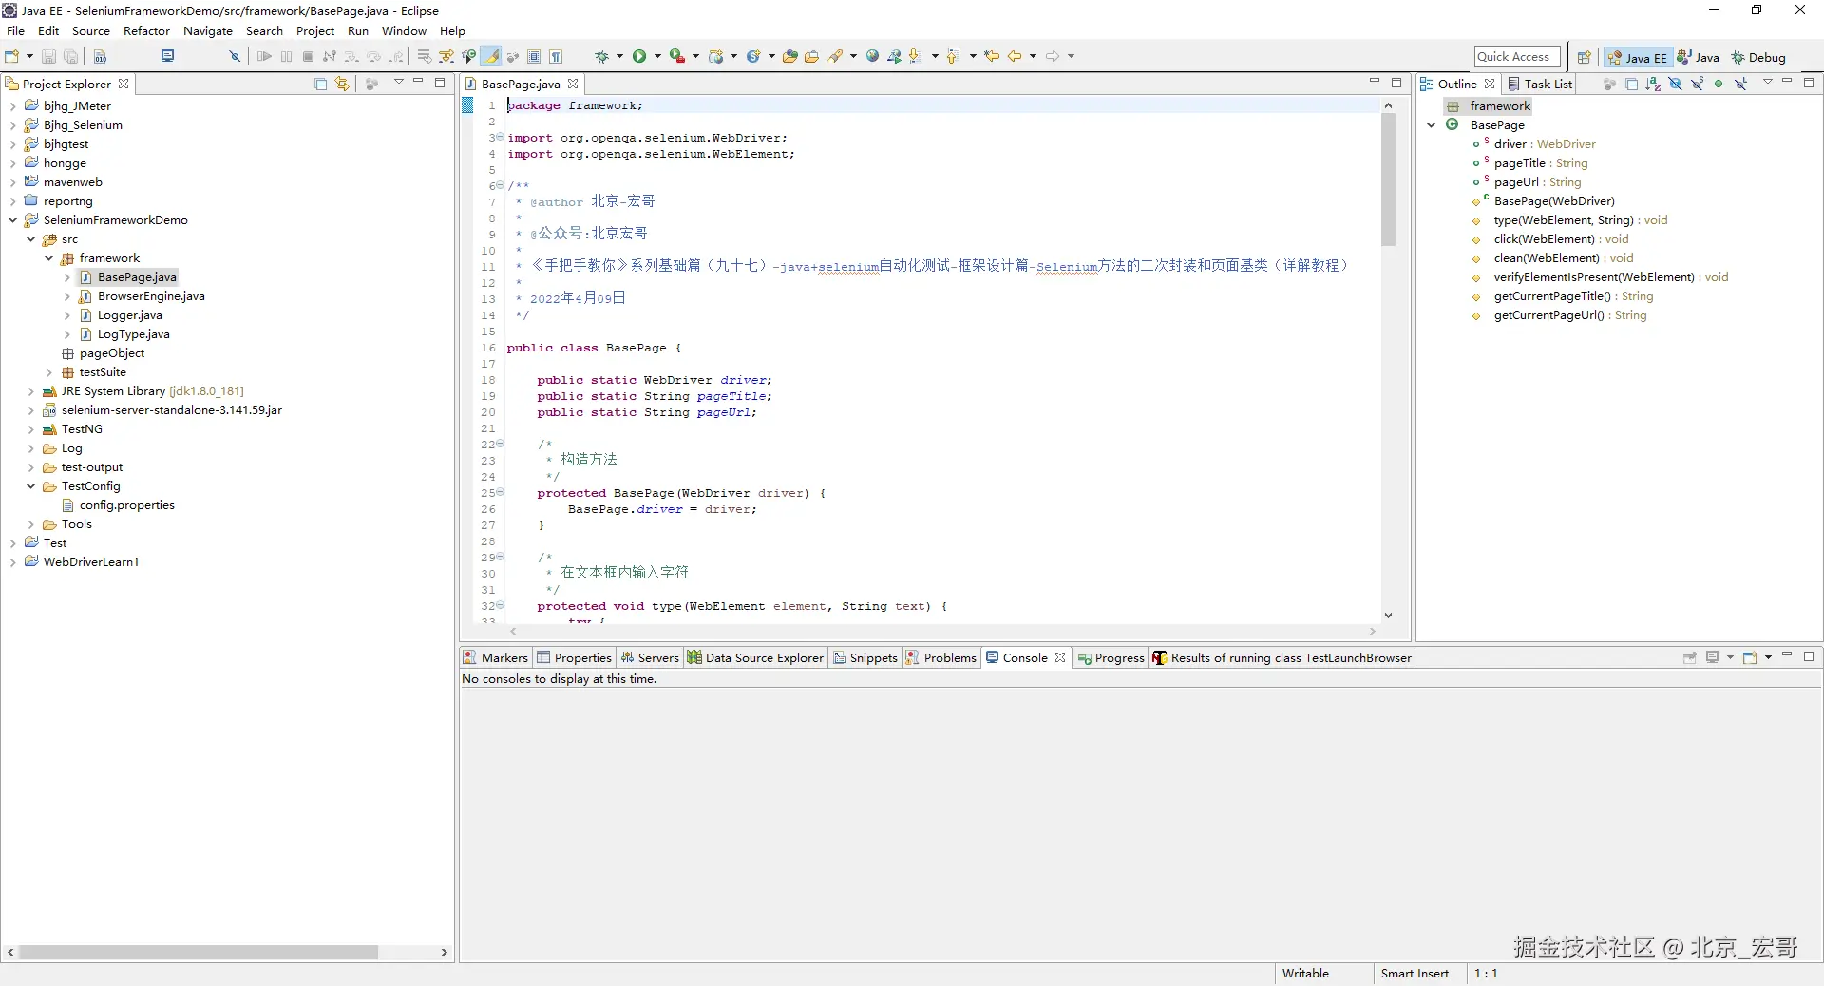Click the New file wizard icon
The image size is (1824, 986).
pyautogui.click(x=12, y=57)
